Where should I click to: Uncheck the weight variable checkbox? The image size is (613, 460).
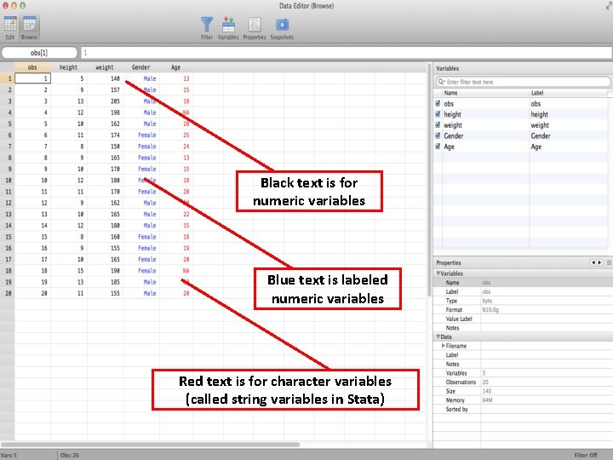[438, 124]
